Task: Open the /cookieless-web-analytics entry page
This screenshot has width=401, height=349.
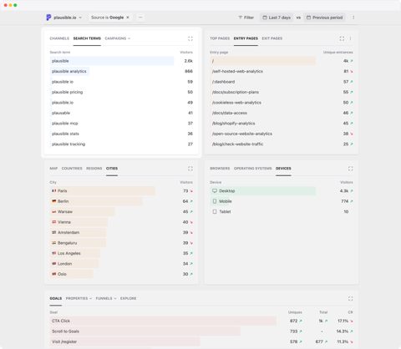Action: point(236,103)
